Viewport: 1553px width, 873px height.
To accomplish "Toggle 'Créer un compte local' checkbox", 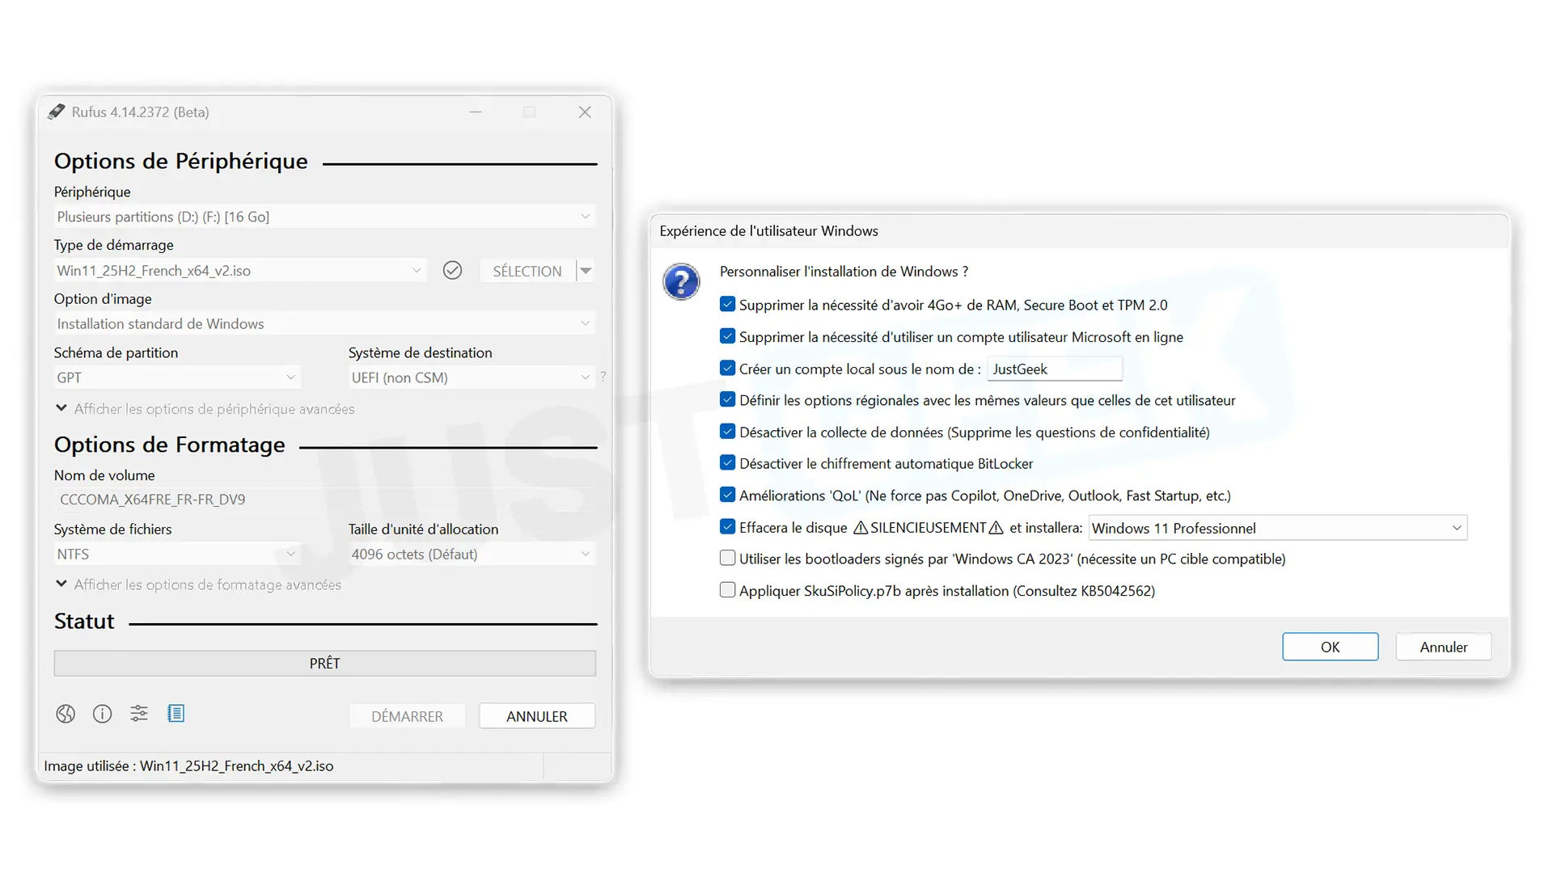I will point(727,369).
